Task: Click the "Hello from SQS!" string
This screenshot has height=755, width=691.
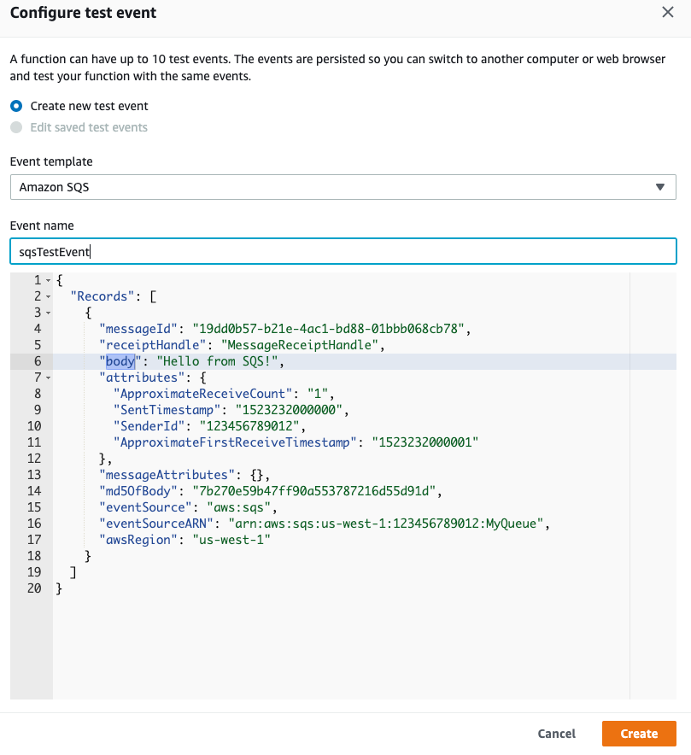Action: tap(217, 361)
